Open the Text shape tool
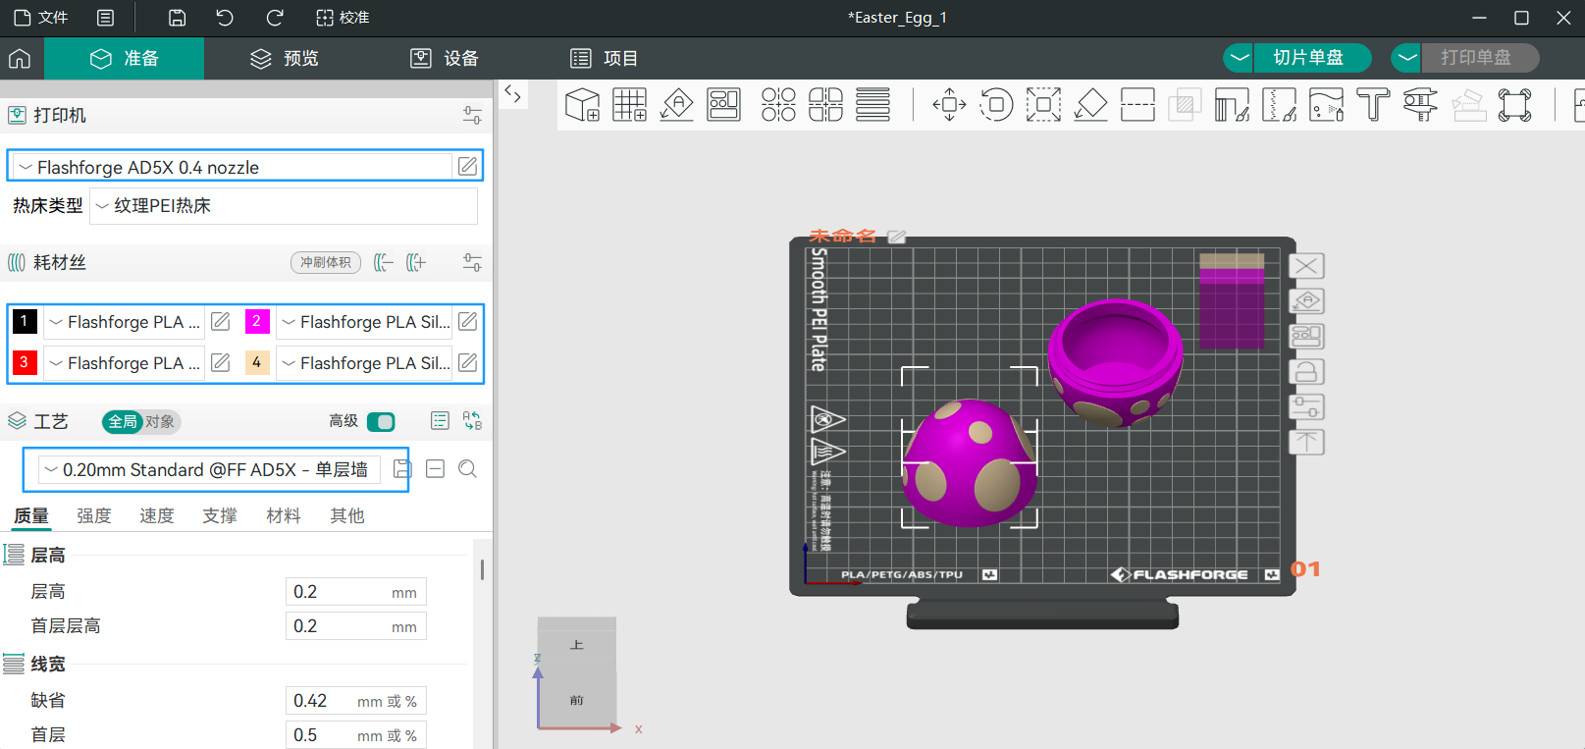The image size is (1585, 749). 1373,104
